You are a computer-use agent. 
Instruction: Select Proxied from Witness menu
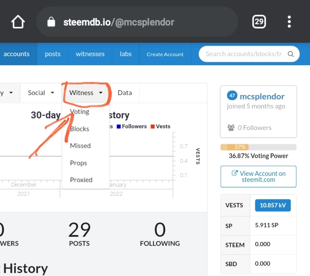pyautogui.click(x=81, y=180)
